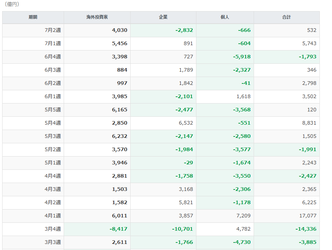Screen dimensions: 332x250
Task: Select the 6月1週 period cell
Action: (33, 96)
